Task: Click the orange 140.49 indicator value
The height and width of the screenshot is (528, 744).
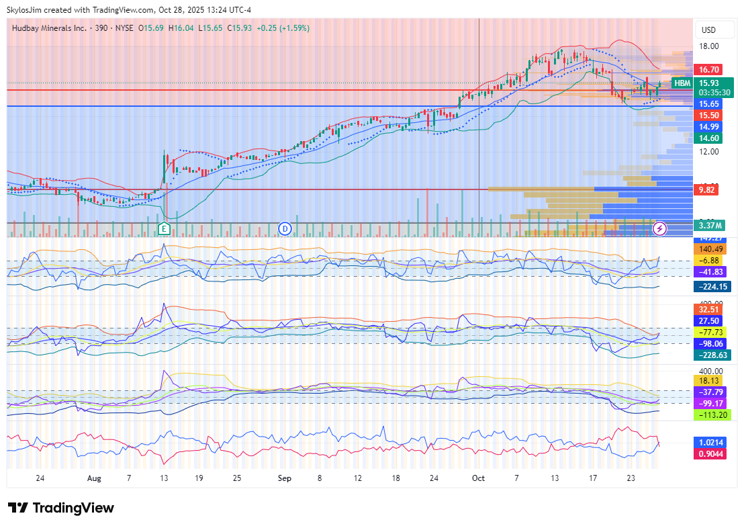Action: [710, 249]
